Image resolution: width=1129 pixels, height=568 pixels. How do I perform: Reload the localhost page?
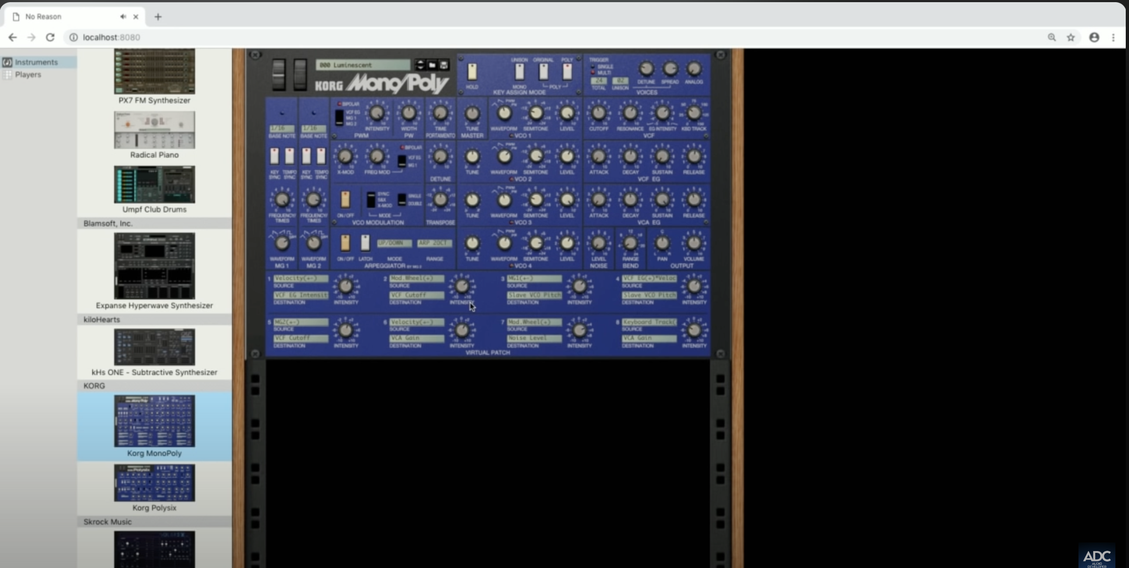click(50, 37)
